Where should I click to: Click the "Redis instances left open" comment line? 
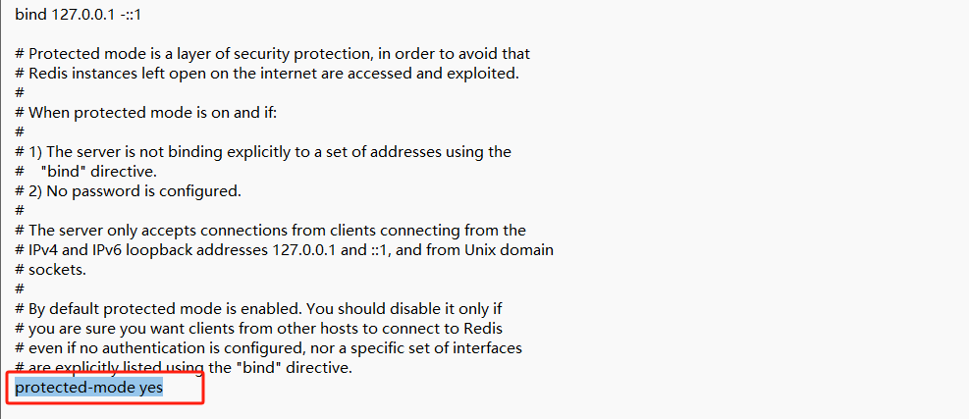click(267, 73)
